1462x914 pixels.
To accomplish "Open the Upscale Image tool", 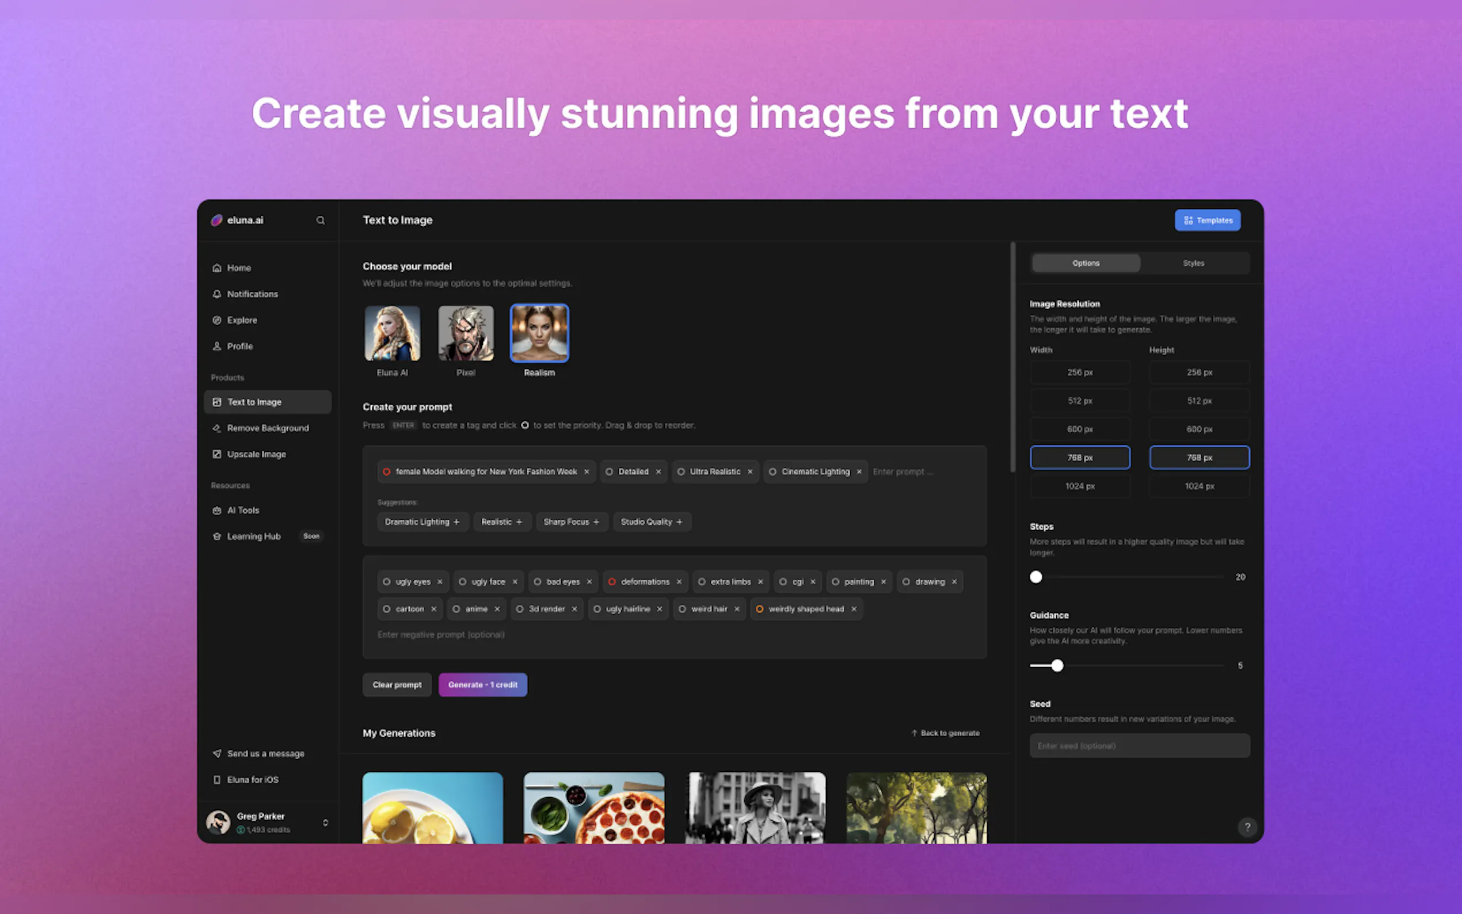I will 256,454.
